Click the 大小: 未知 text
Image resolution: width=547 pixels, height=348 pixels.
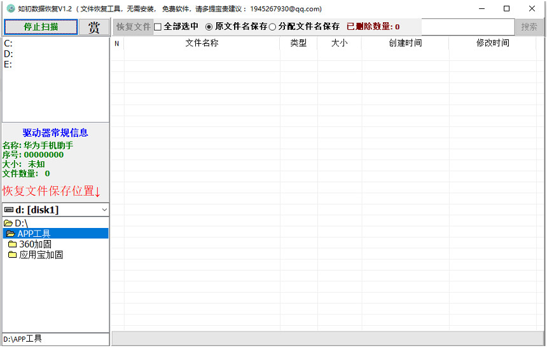pos(24,164)
